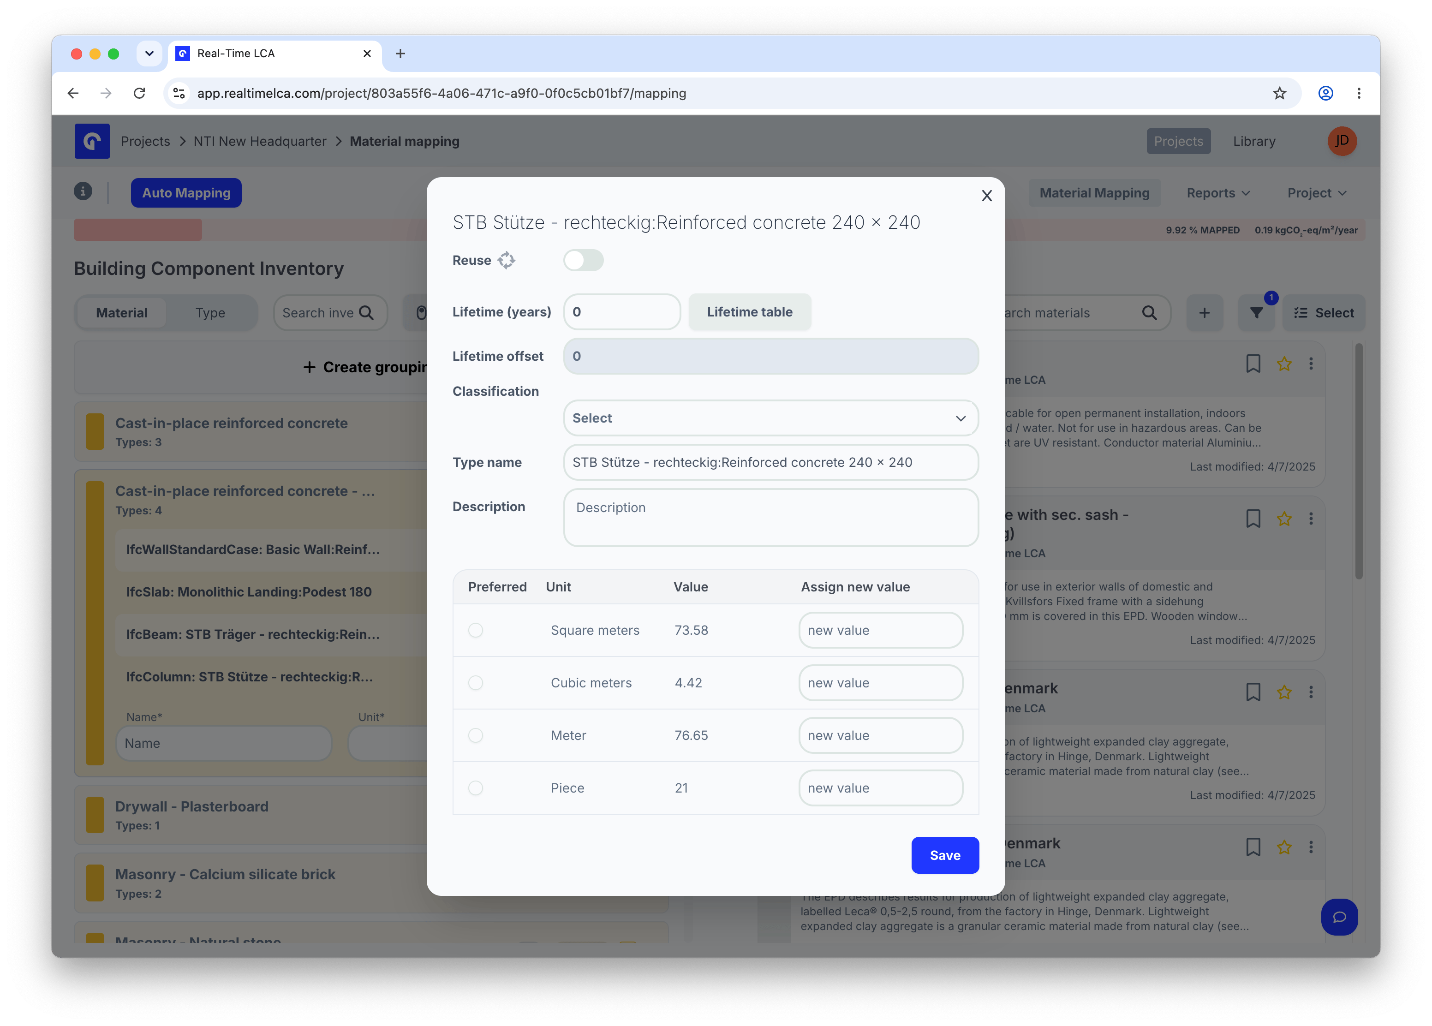Open the chat support bubble
Viewport: 1432px width, 1026px height.
[x=1339, y=918]
